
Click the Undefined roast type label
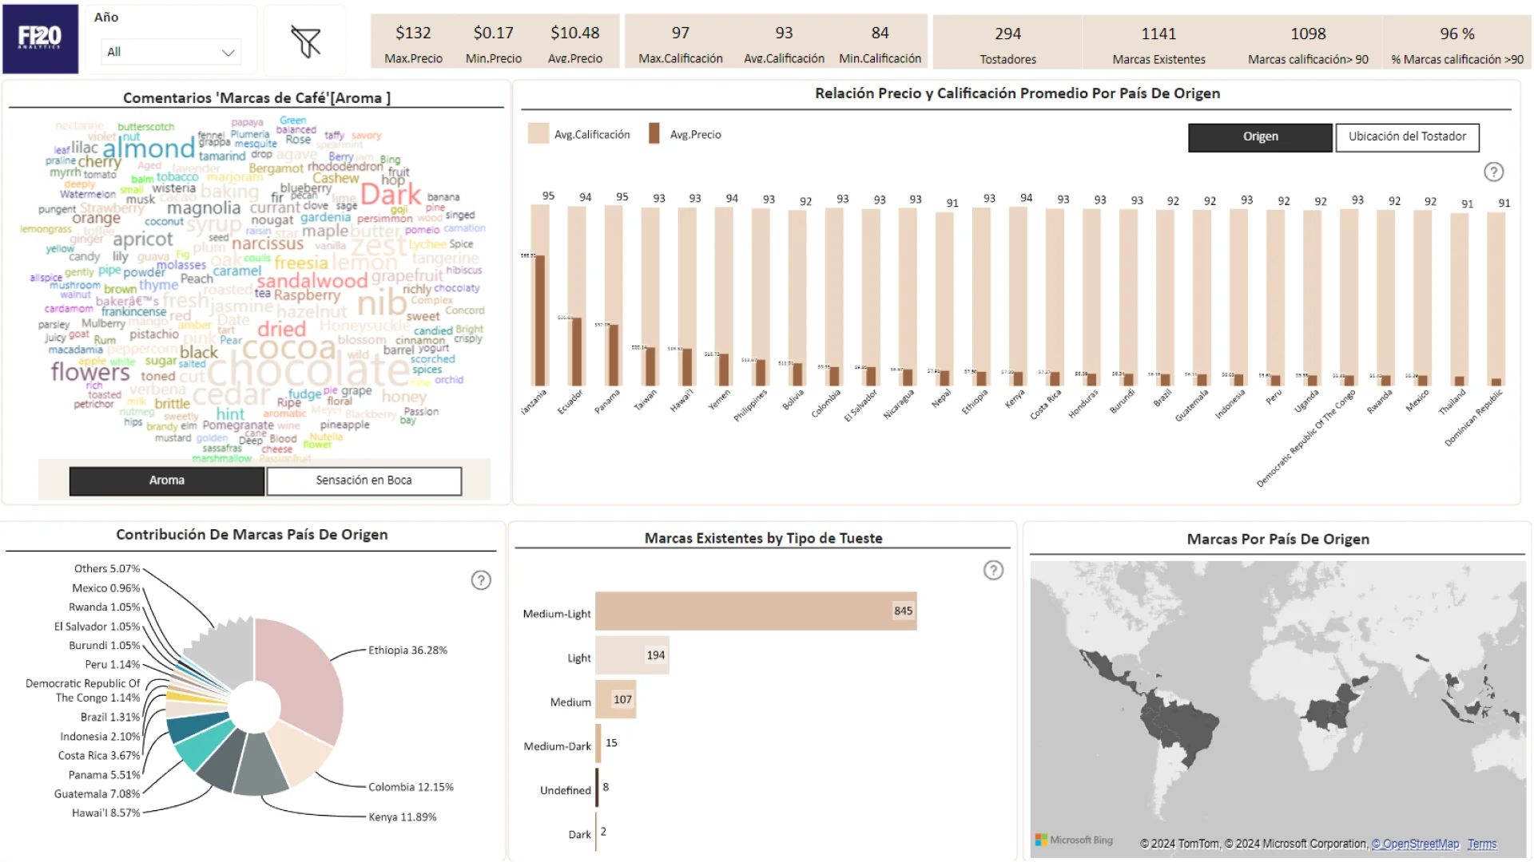(x=566, y=790)
